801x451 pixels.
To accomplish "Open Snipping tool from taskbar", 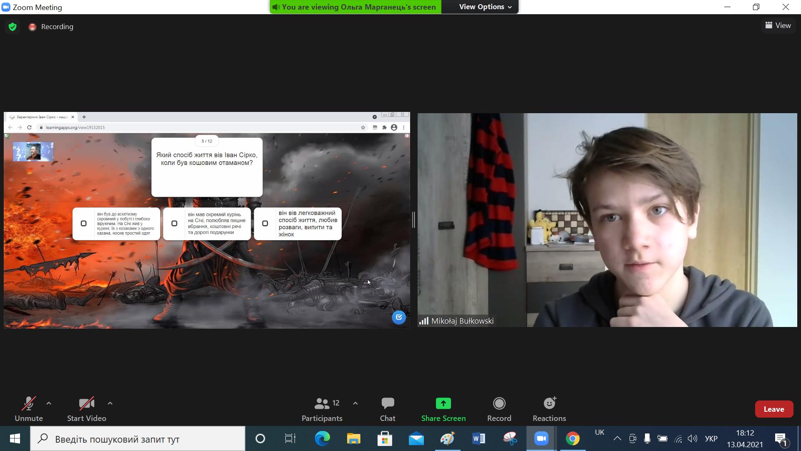I will 510,438.
